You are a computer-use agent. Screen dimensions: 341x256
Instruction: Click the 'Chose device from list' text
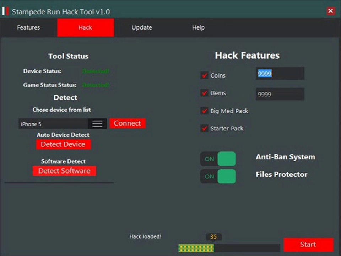[x=62, y=110]
